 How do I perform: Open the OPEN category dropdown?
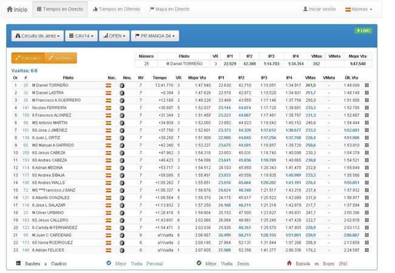pyautogui.click(x=114, y=36)
